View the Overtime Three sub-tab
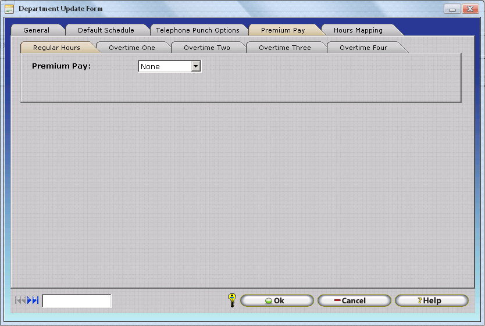 (284, 48)
